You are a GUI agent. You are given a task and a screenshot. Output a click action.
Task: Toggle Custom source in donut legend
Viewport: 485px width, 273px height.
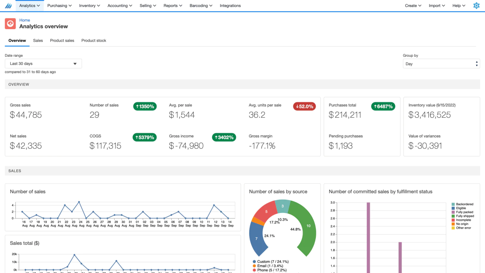(270, 262)
